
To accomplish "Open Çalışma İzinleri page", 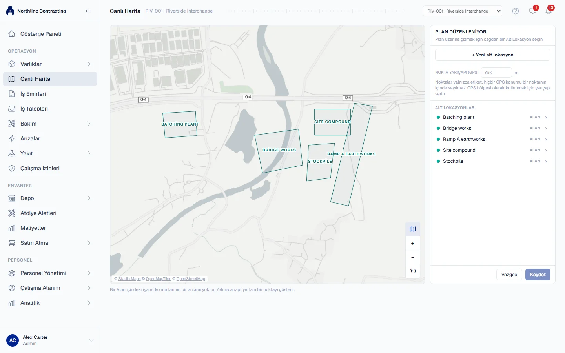I will click(50, 168).
